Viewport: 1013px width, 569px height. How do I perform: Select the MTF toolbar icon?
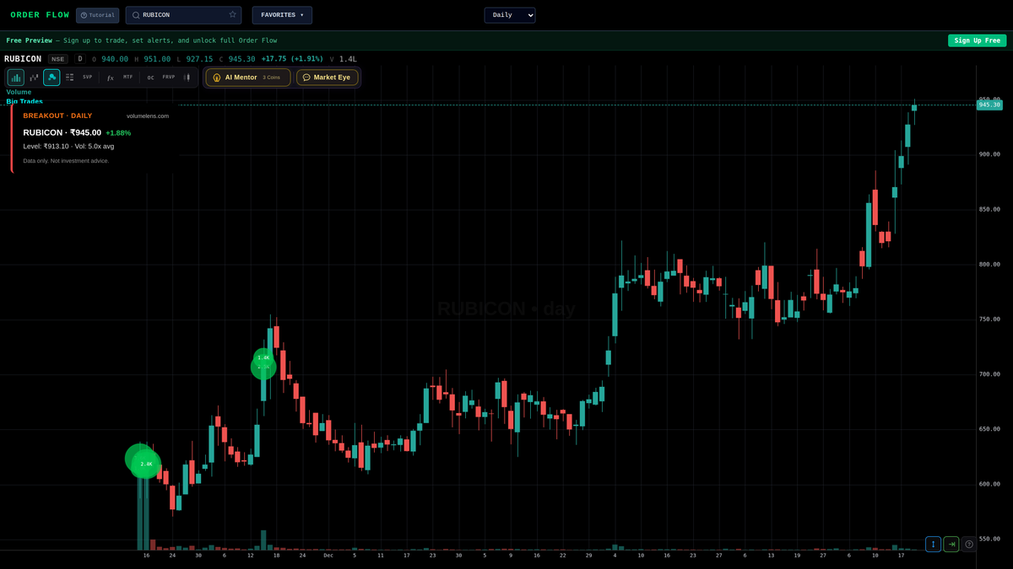127,77
